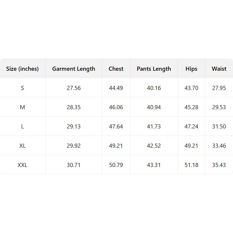233x233 pixels.
Task: Click the Size (inches) column header
Action: [x=22, y=69]
